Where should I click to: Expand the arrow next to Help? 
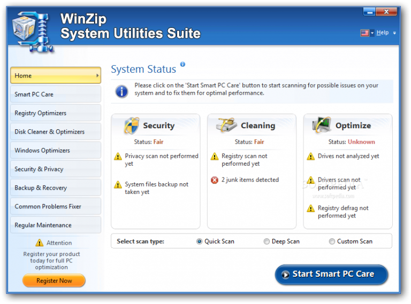[x=394, y=33]
